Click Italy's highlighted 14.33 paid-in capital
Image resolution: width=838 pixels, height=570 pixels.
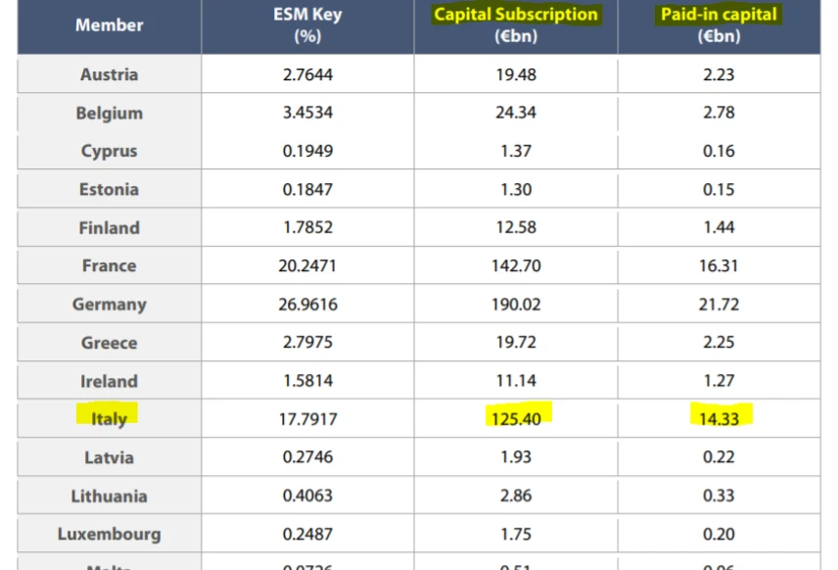[719, 419]
